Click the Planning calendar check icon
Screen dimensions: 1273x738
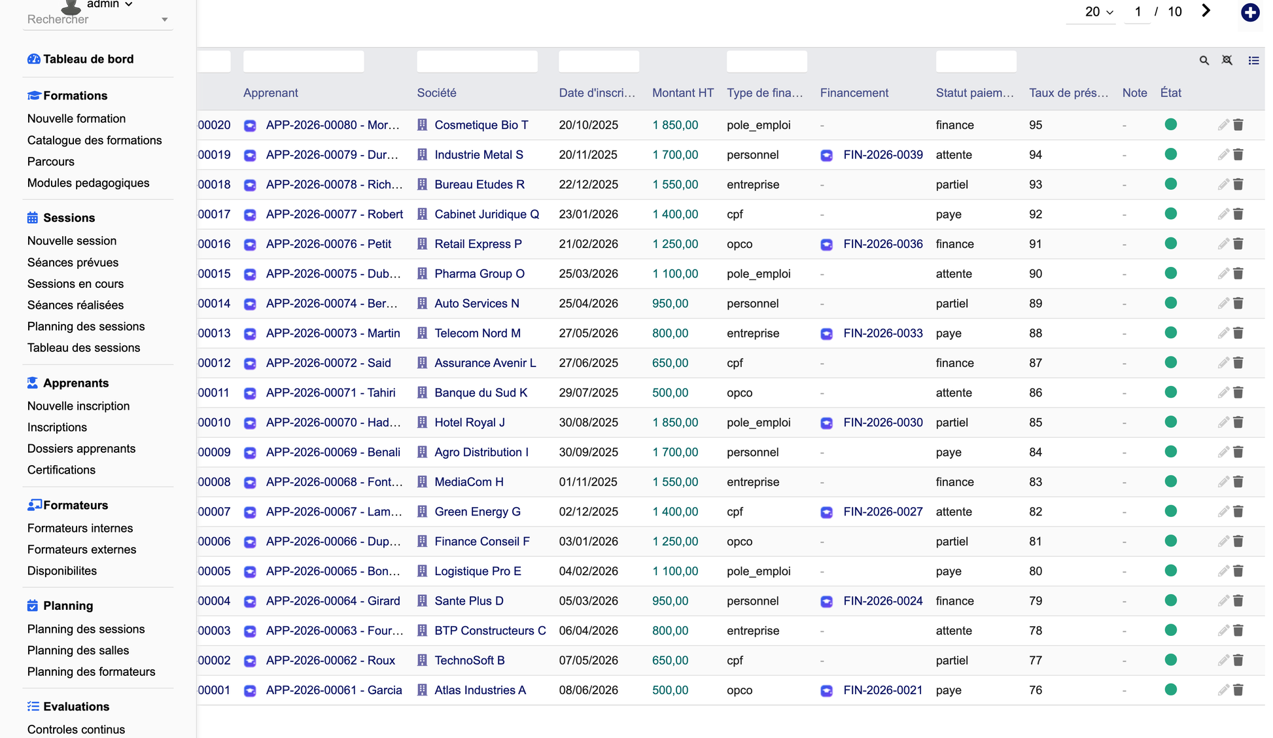pyautogui.click(x=33, y=605)
